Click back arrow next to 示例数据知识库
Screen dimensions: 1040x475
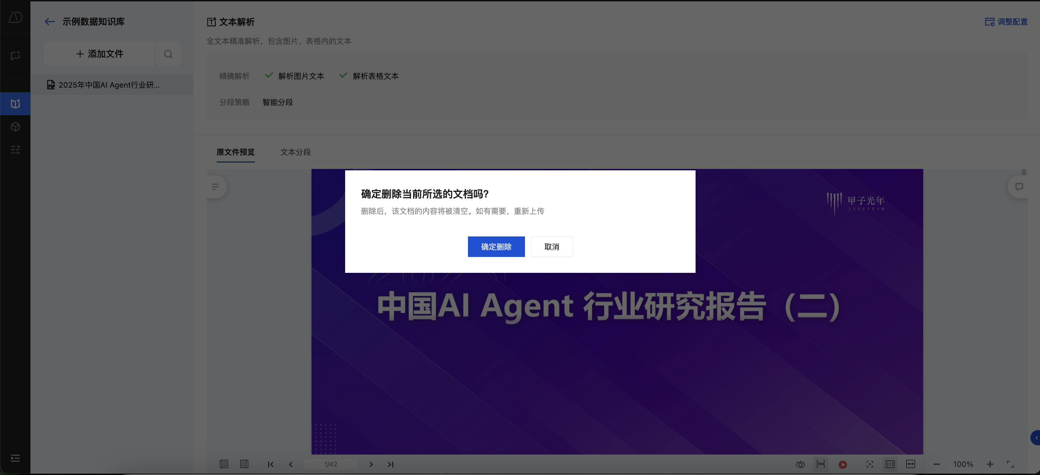(49, 22)
